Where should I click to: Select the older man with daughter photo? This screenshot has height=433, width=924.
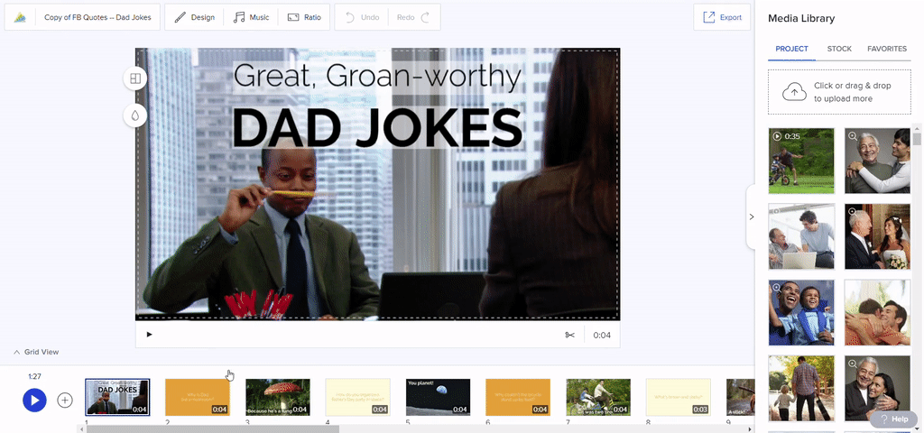point(877,388)
